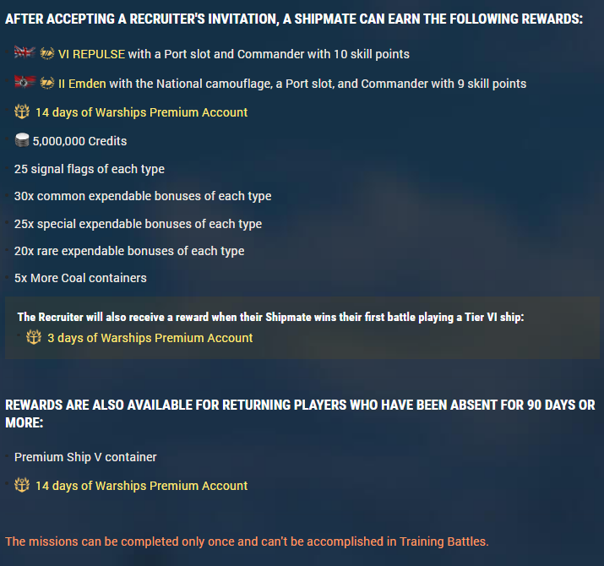Screen dimensions: 604x566
Task: Open the II Emden ship link
Action: (x=82, y=84)
